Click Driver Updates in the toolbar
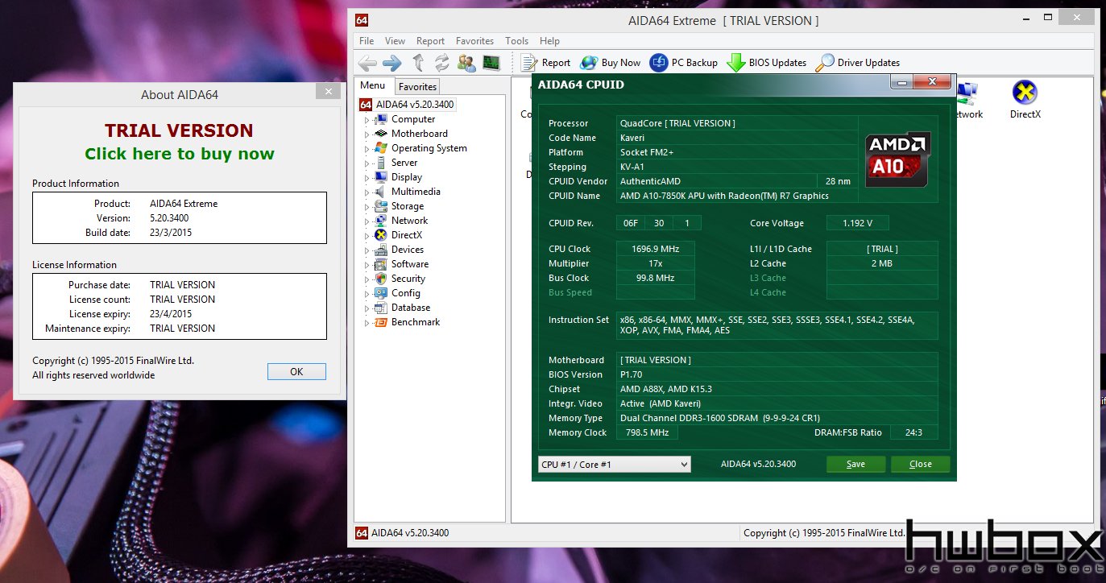This screenshot has height=583, width=1106. coord(858,63)
